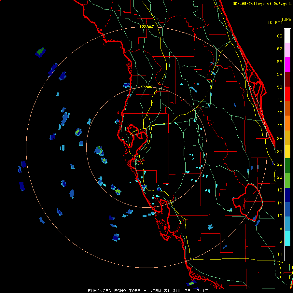Screen dimensions: 293x293
Task: Click the 50 value on the legend scale
Action: tap(280, 87)
